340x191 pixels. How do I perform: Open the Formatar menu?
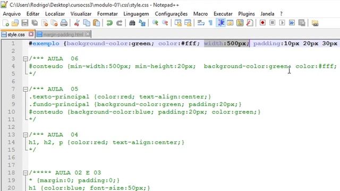pyautogui.click(x=107, y=14)
